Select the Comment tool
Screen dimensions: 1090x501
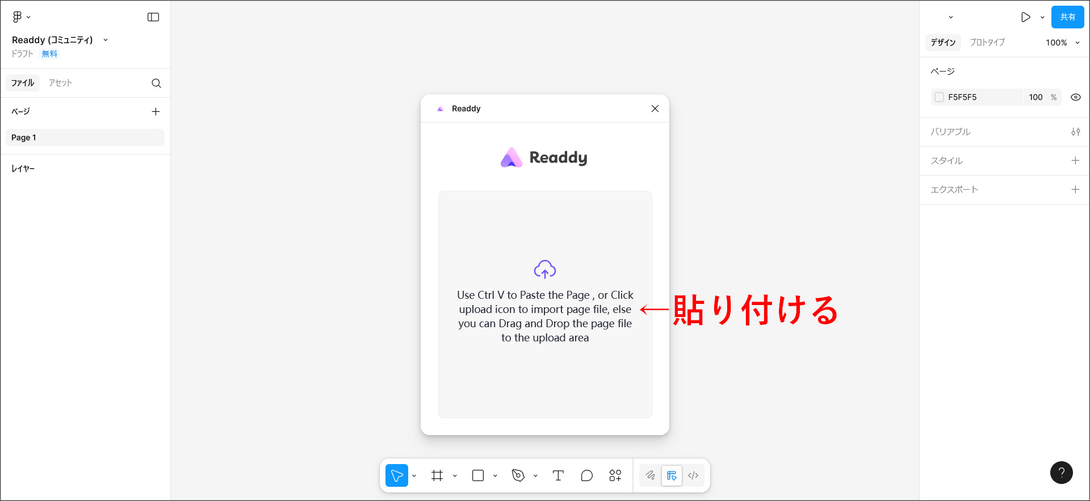(x=587, y=475)
